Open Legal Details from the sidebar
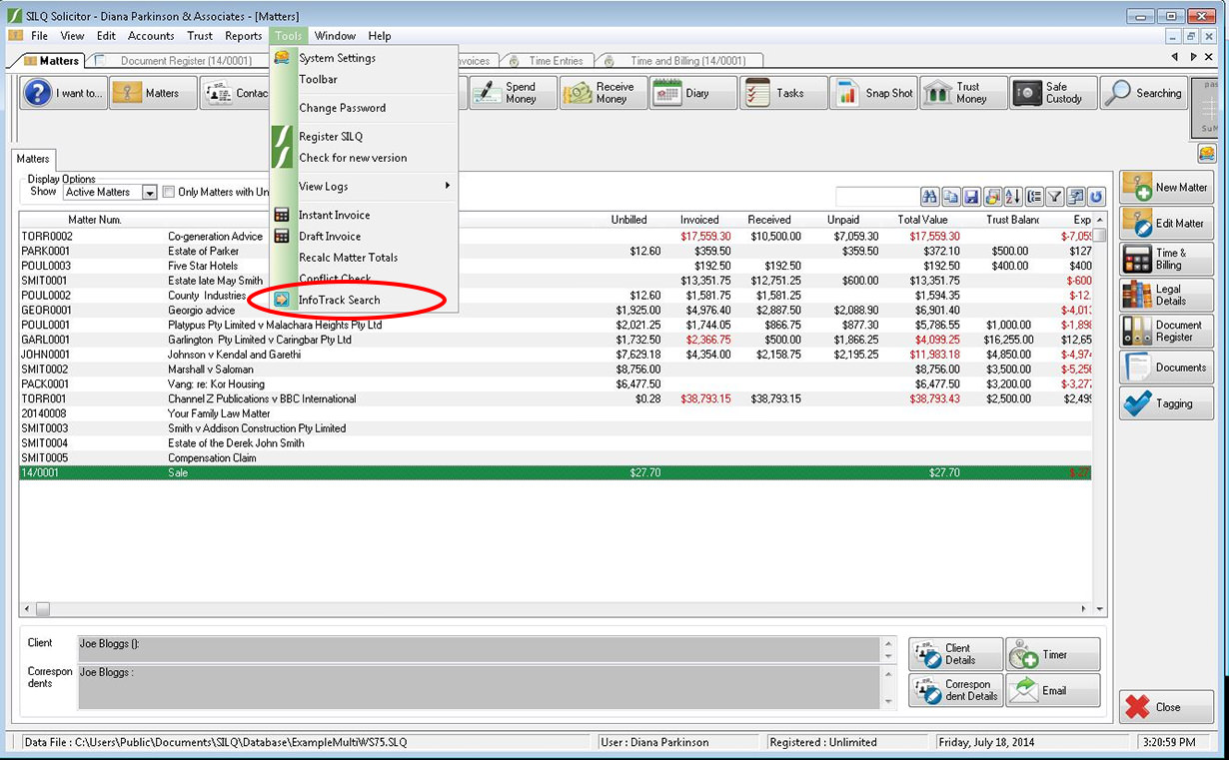1229x760 pixels. pyautogui.click(x=1166, y=295)
